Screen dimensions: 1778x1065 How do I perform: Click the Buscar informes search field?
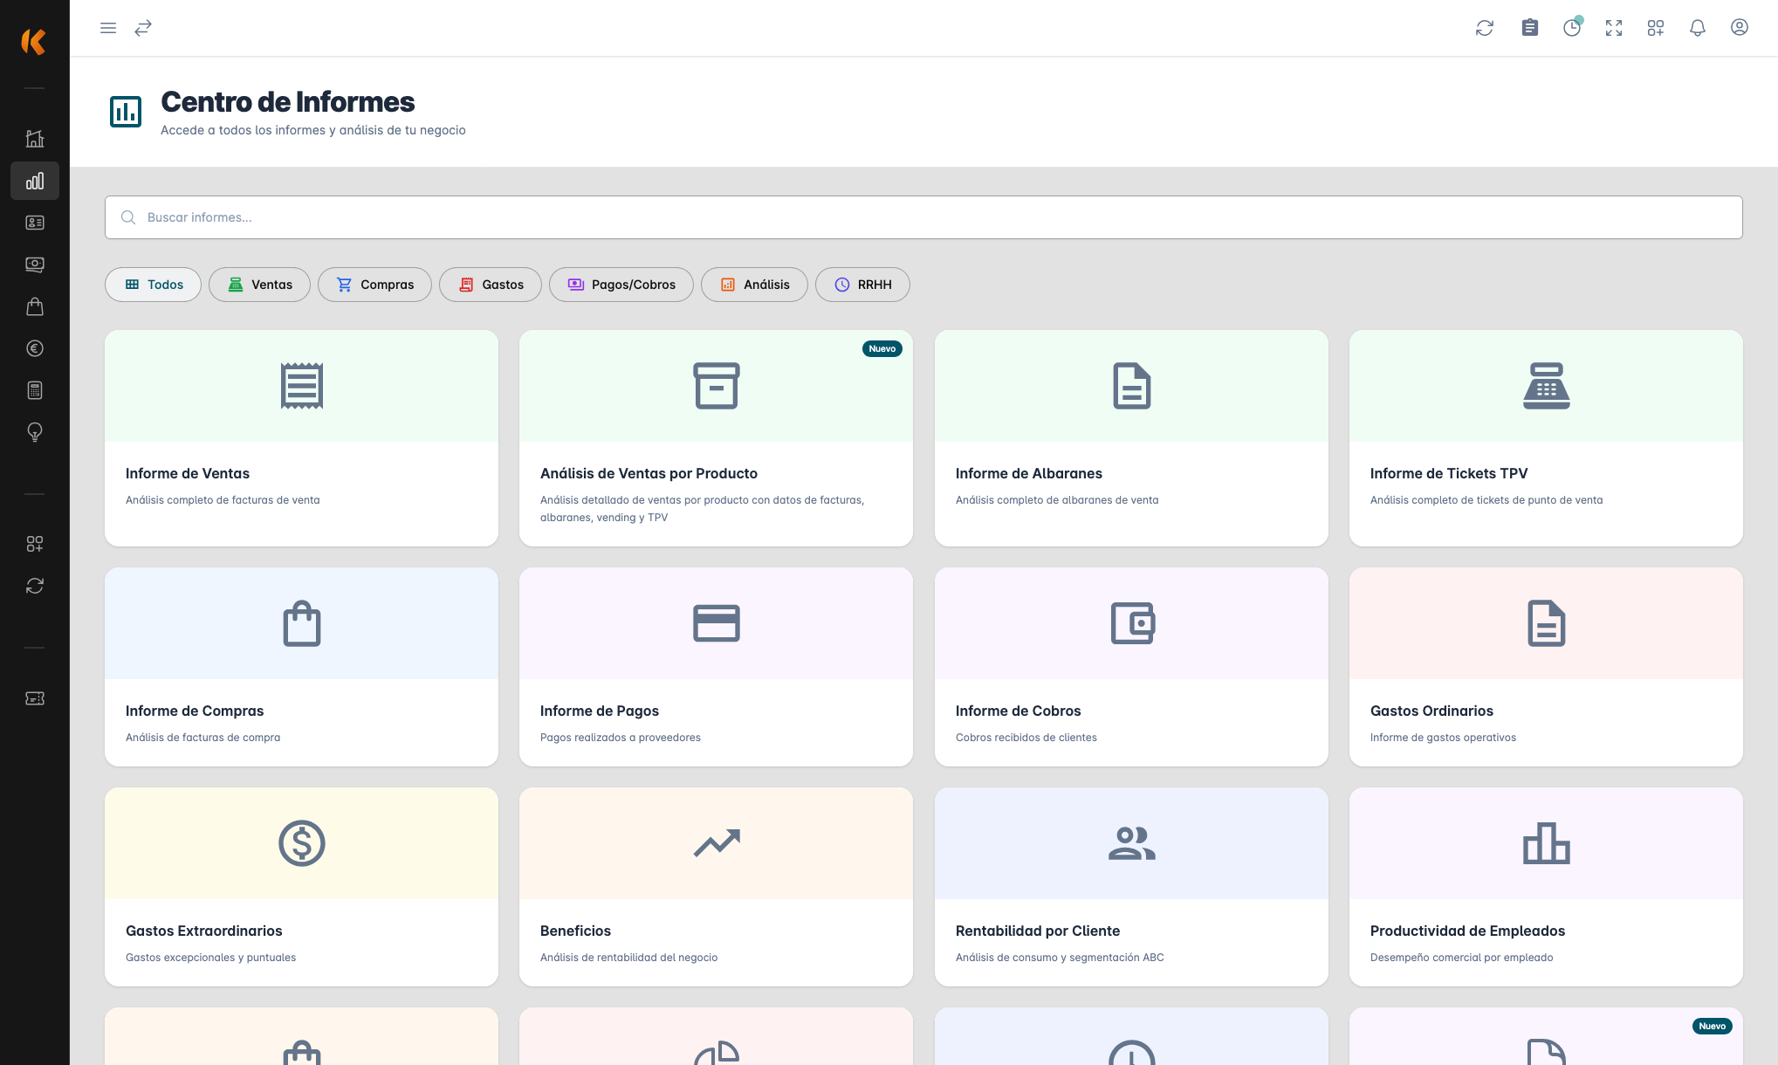tap(923, 217)
